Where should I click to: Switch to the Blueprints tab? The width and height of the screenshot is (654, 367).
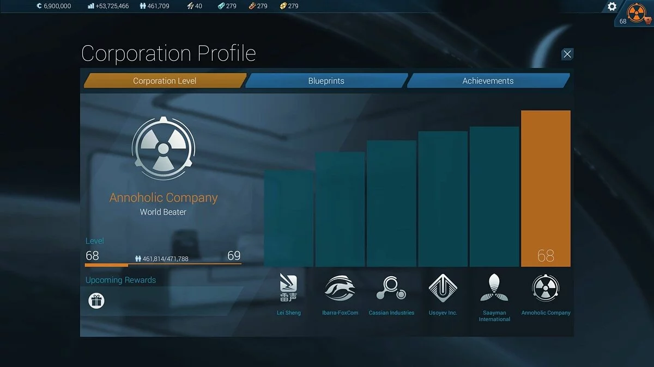point(326,80)
